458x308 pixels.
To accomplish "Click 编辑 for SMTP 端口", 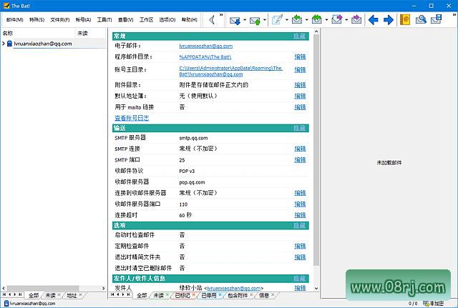I will (x=300, y=160).
